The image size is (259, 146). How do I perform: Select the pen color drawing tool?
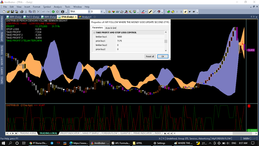point(143,12)
